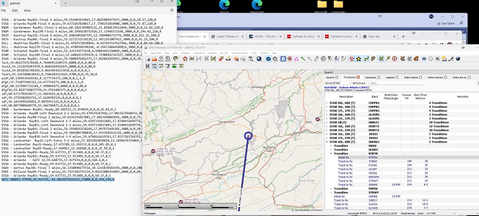Click the green mountain elevation profile icon
The width and height of the screenshot is (479, 216).
pyautogui.click(x=174, y=66)
